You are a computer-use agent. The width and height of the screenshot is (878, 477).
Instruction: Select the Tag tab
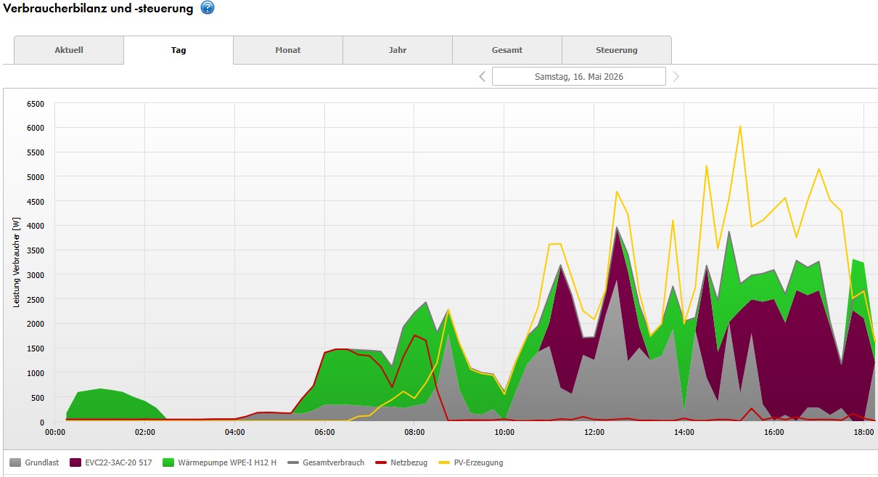tap(179, 50)
